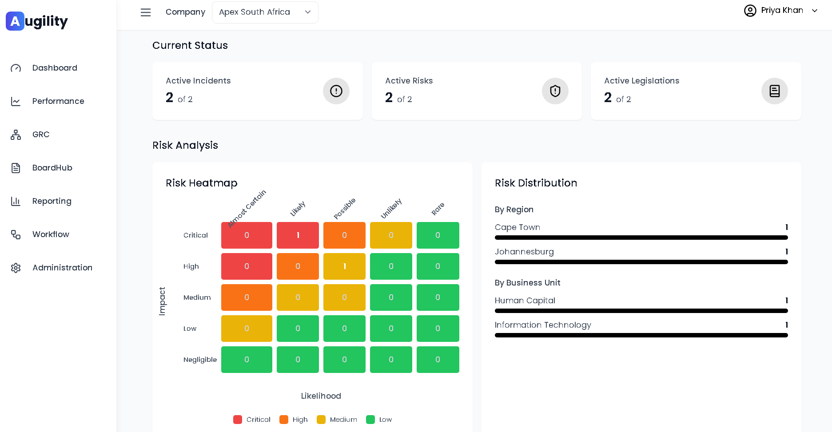
Task: Click the Active Risks shield icon
Action: 555,91
